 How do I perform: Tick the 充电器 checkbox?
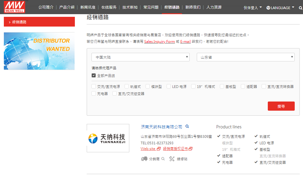click(x=94, y=94)
